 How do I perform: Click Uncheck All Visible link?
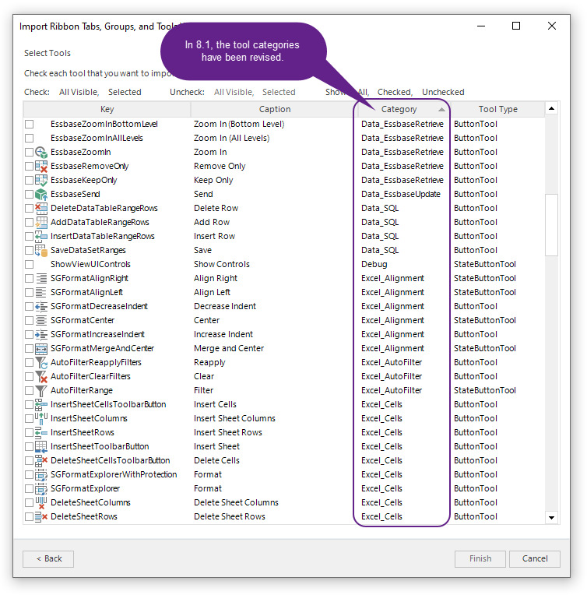234,92
